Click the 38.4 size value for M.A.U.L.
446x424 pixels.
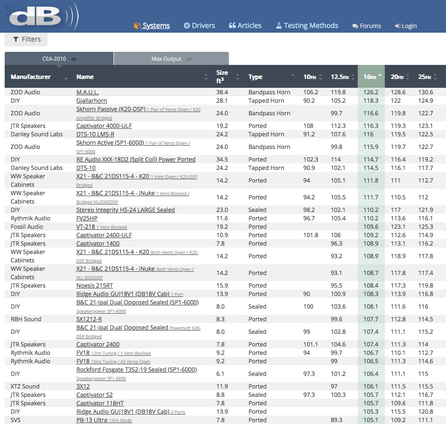222,92
